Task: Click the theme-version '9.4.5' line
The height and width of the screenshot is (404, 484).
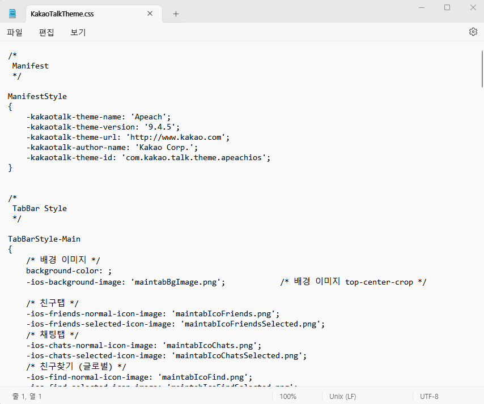Action: [x=103, y=127]
